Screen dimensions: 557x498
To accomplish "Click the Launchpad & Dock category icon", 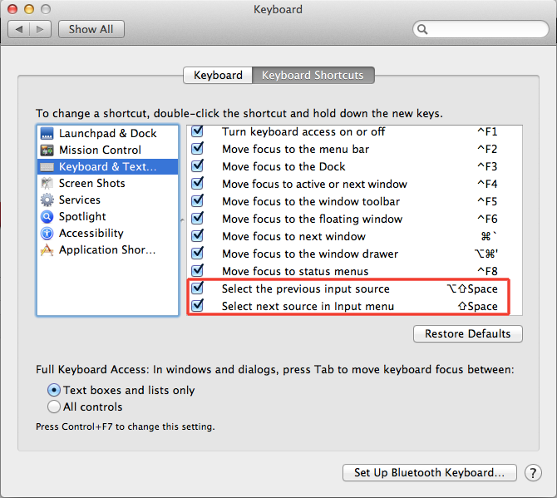I will pyautogui.click(x=47, y=134).
